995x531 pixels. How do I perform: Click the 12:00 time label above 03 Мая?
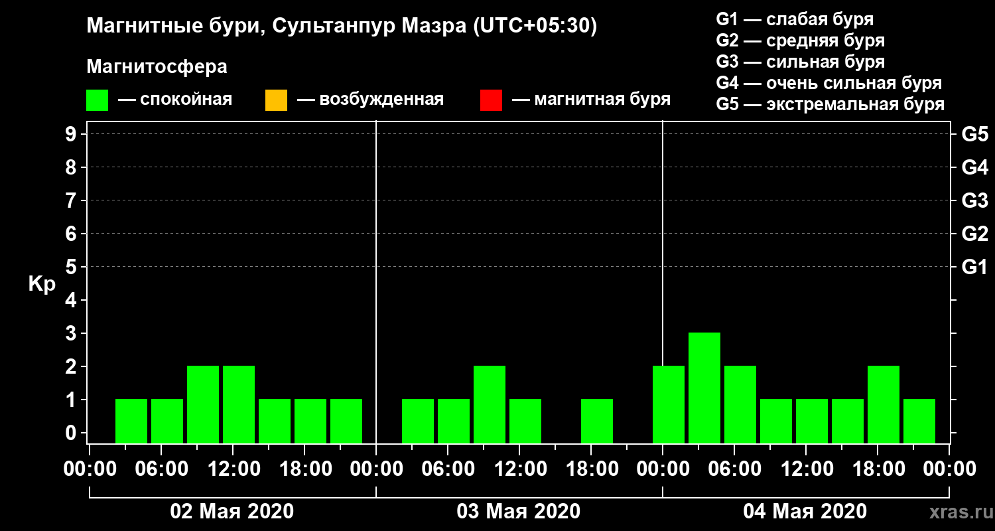(519, 469)
